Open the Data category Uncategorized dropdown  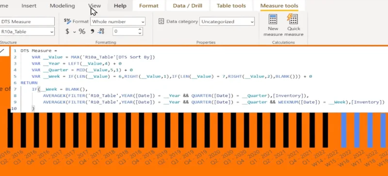click(x=227, y=21)
